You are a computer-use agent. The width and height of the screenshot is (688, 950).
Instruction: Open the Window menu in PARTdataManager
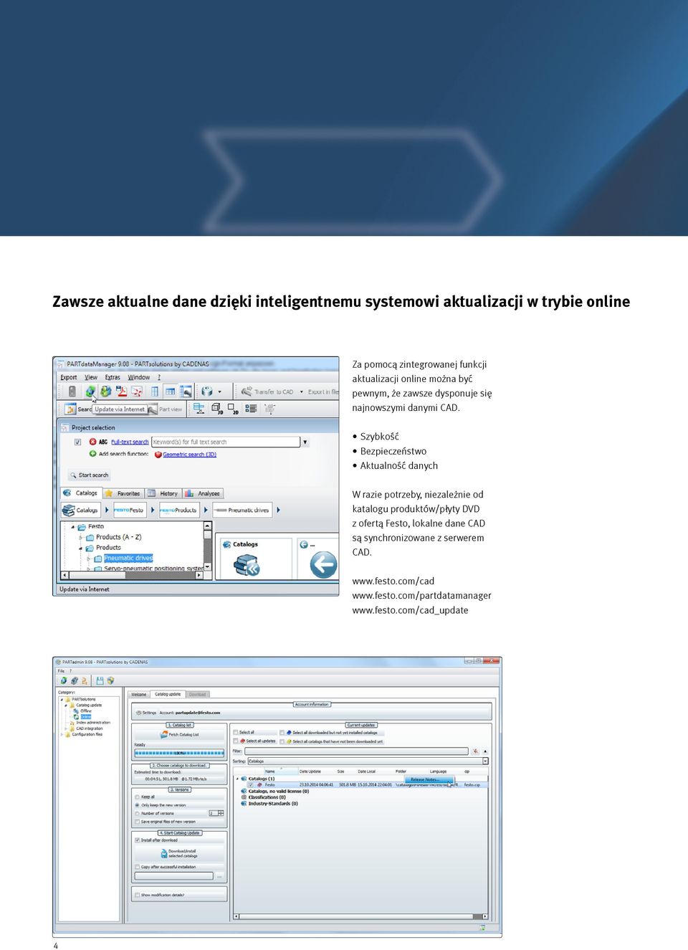click(x=138, y=377)
